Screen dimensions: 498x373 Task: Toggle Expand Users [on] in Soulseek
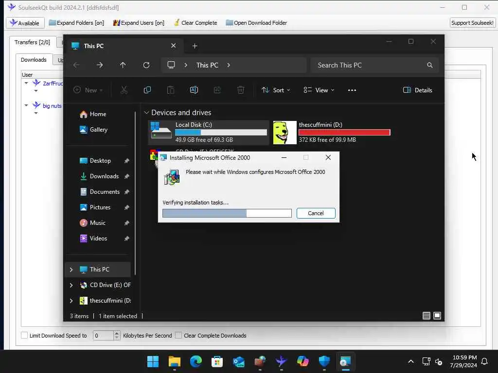[x=139, y=23]
